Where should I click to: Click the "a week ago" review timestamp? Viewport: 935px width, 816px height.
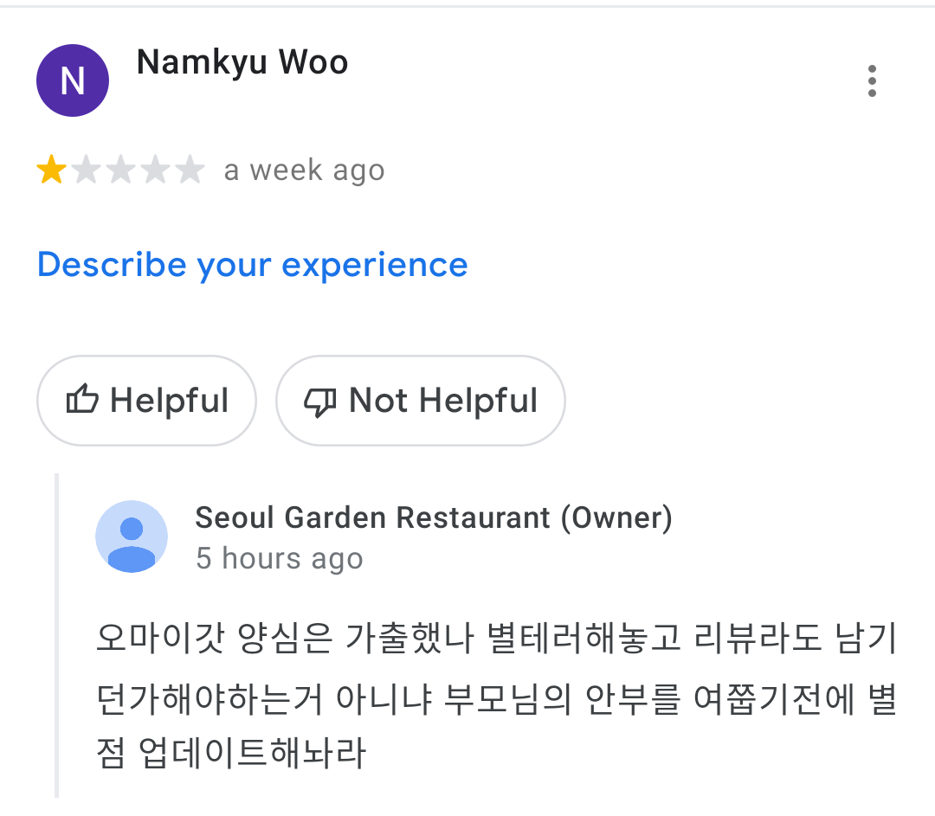click(x=304, y=170)
